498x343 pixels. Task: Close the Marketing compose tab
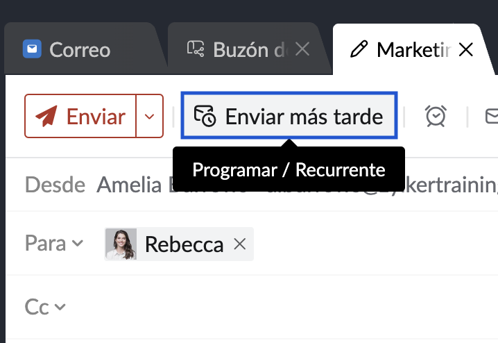(x=466, y=49)
